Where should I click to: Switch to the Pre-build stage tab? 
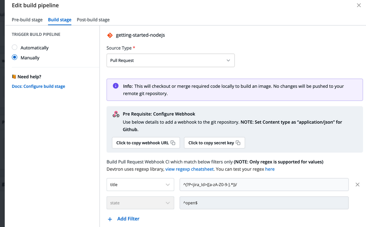(x=27, y=19)
